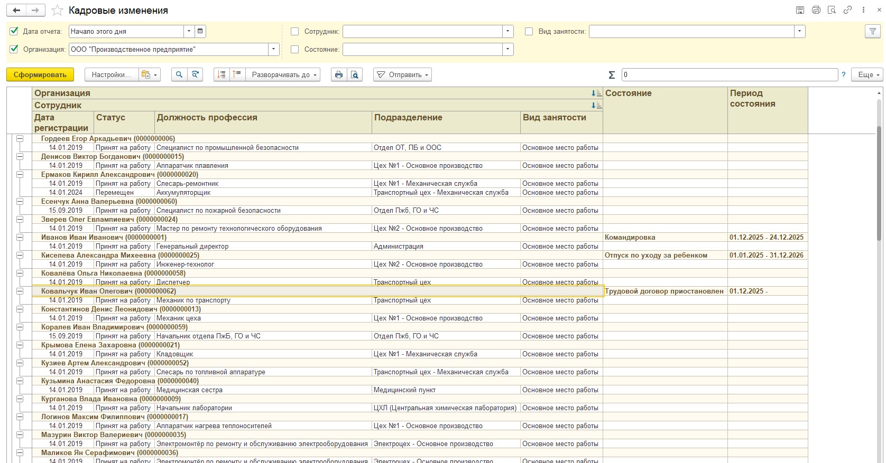Click the save report icon in title bar
This screenshot has width=886, height=463.
(x=800, y=10)
